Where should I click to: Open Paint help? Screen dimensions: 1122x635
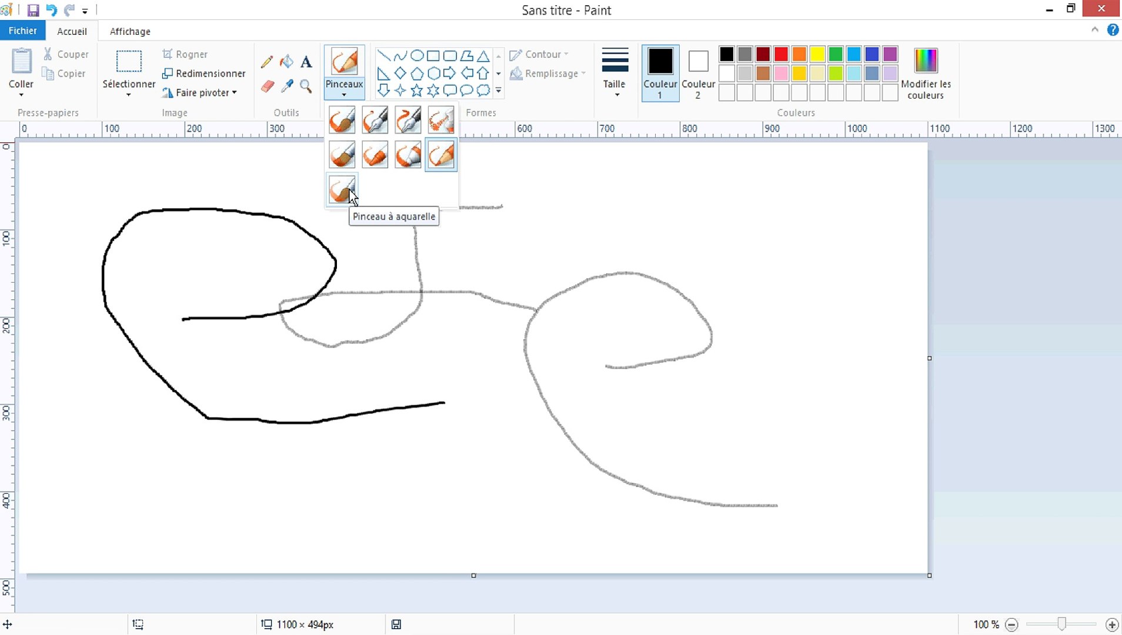tap(1113, 30)
